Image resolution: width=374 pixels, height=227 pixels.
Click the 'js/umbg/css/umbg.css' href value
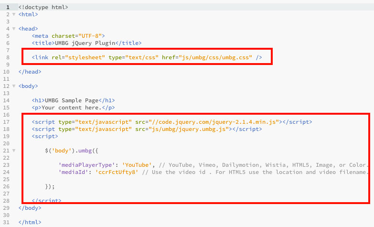[215, 57]
